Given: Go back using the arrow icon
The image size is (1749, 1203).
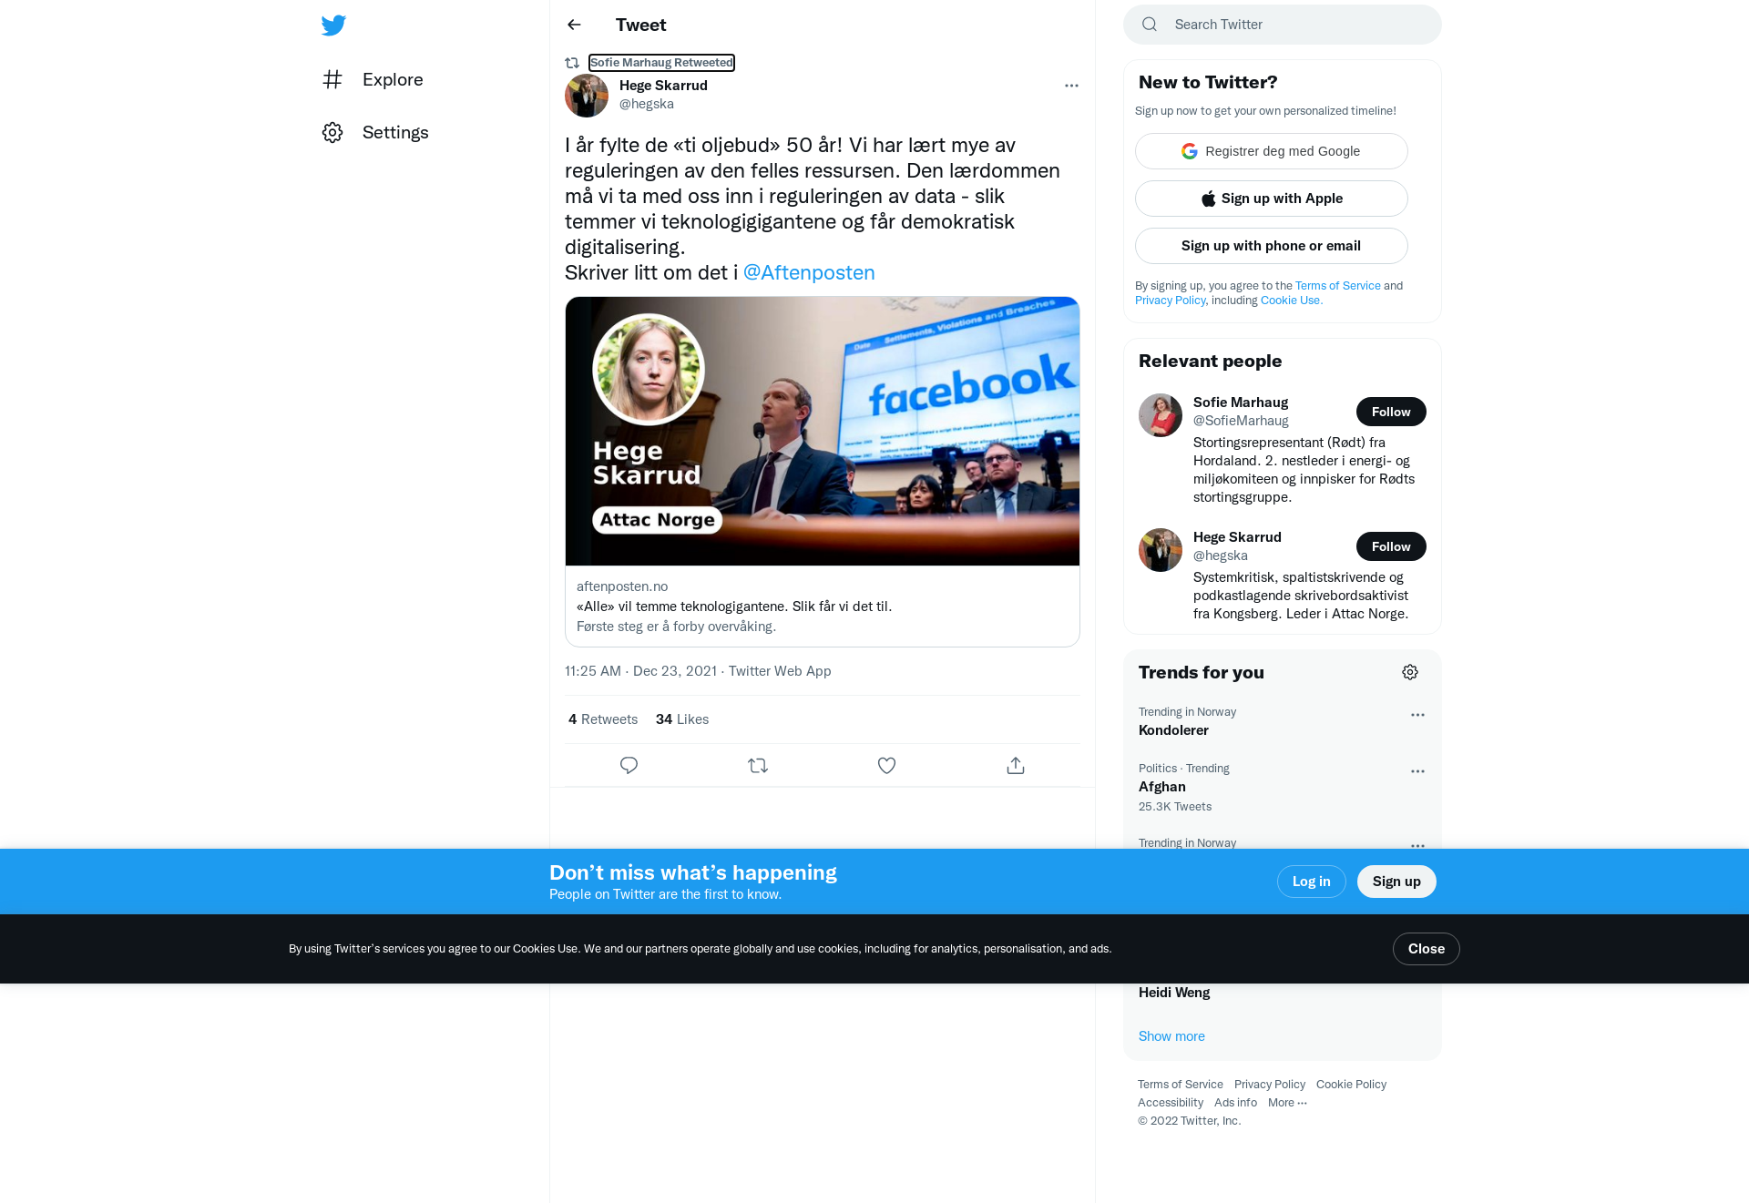Looking at the screenshot, I should pyautogui.click(x=574, y=25).
